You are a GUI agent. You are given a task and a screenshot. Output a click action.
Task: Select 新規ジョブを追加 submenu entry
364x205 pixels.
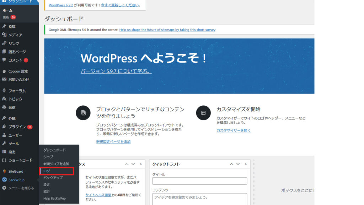56,164
